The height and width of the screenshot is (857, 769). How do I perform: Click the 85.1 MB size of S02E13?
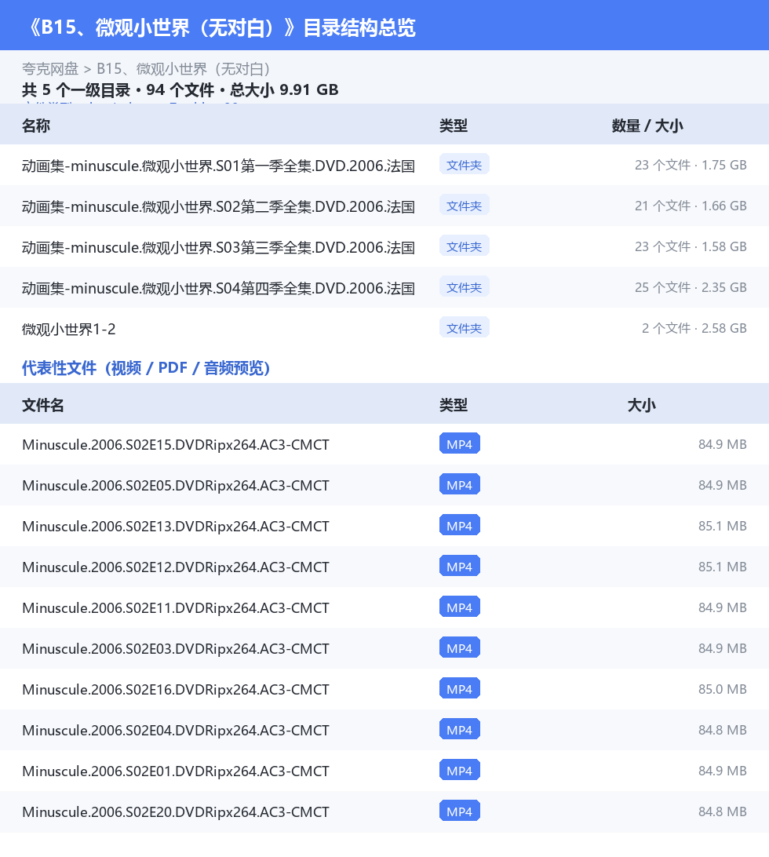tap(722, 526)
